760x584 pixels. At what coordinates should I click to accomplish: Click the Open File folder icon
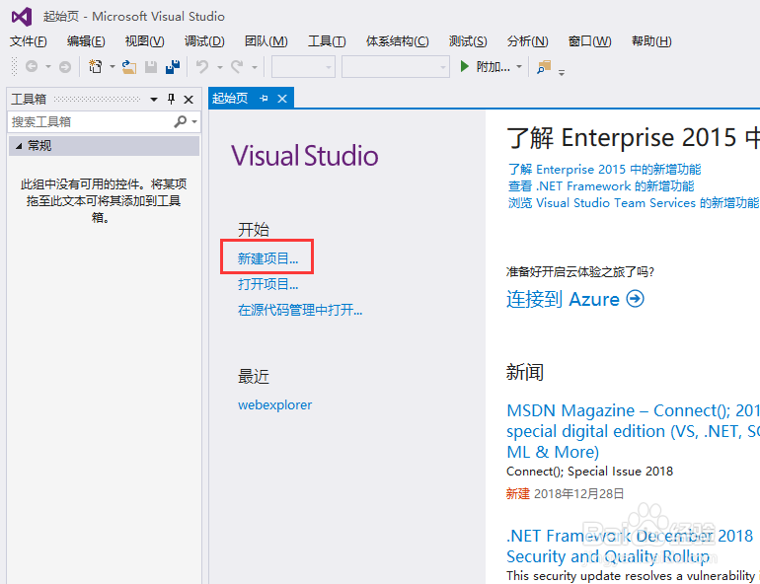coord(129,67)
